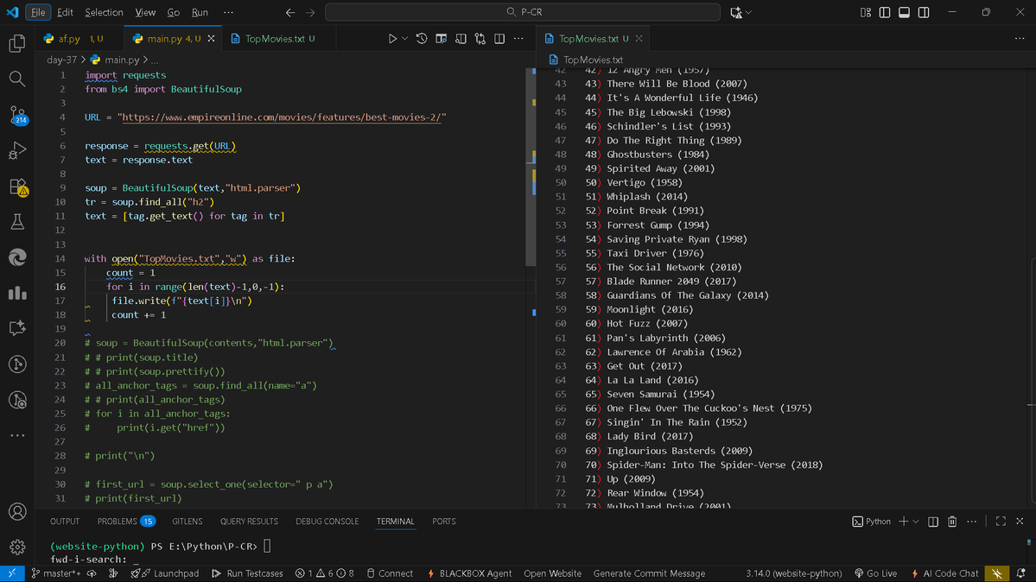Maximize the panel size toggle
This screenshot has height=582, width=1036.
pyautogui.click(x=1001, y=522)
